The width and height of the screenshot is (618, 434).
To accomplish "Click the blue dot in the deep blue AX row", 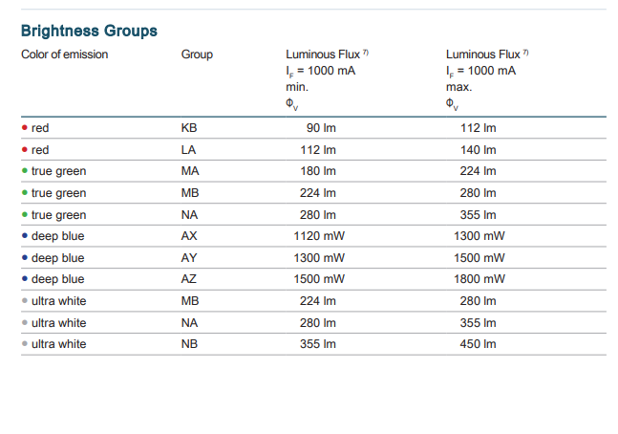I will click(x=24, y=236).
